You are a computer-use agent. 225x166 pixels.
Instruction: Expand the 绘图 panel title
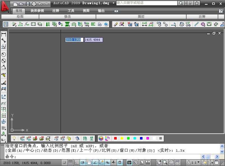[x=20, y=17]
